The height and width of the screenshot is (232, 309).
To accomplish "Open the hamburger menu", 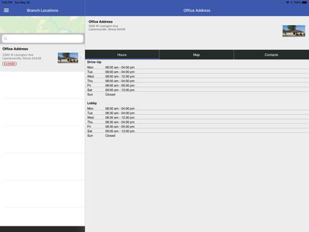I will click(6, 10).
